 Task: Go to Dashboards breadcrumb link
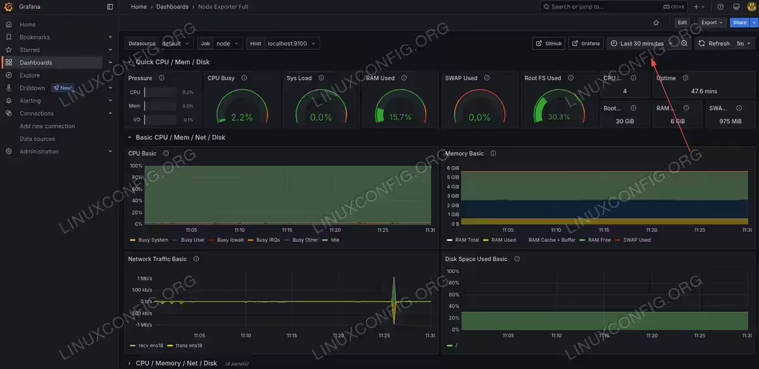(x=173, y=7)
